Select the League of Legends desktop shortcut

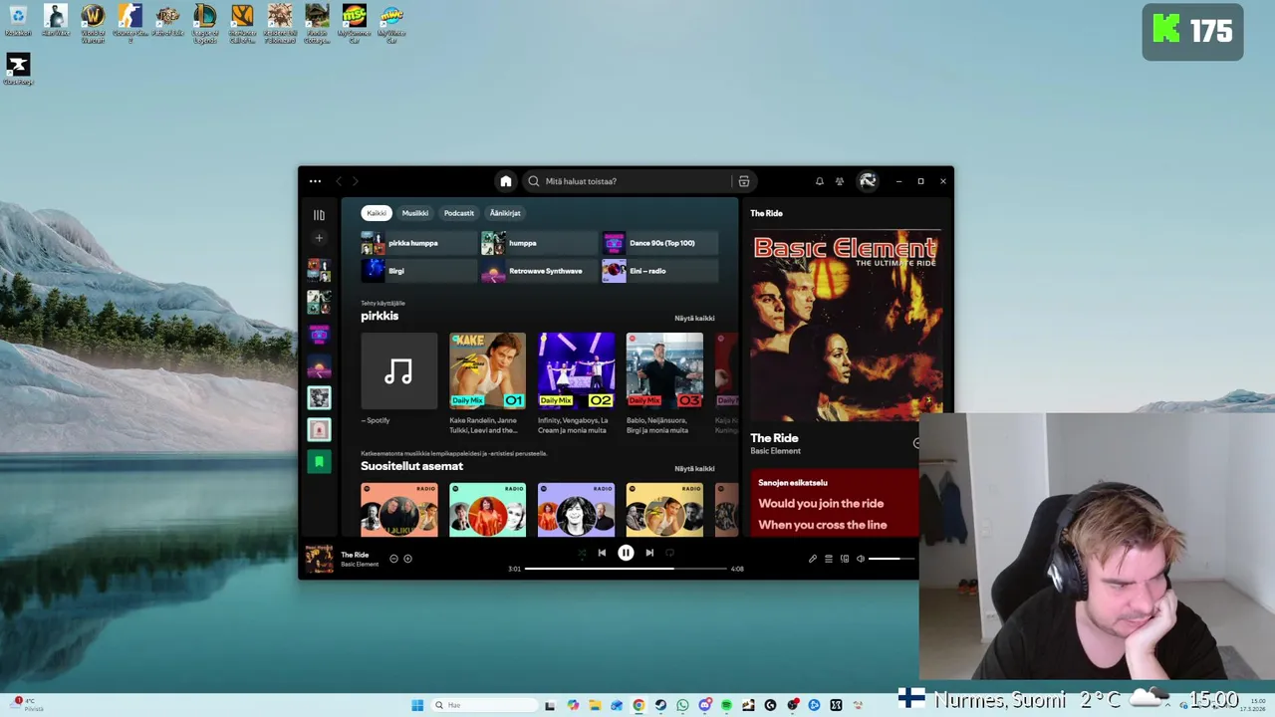tap(204, 22)
